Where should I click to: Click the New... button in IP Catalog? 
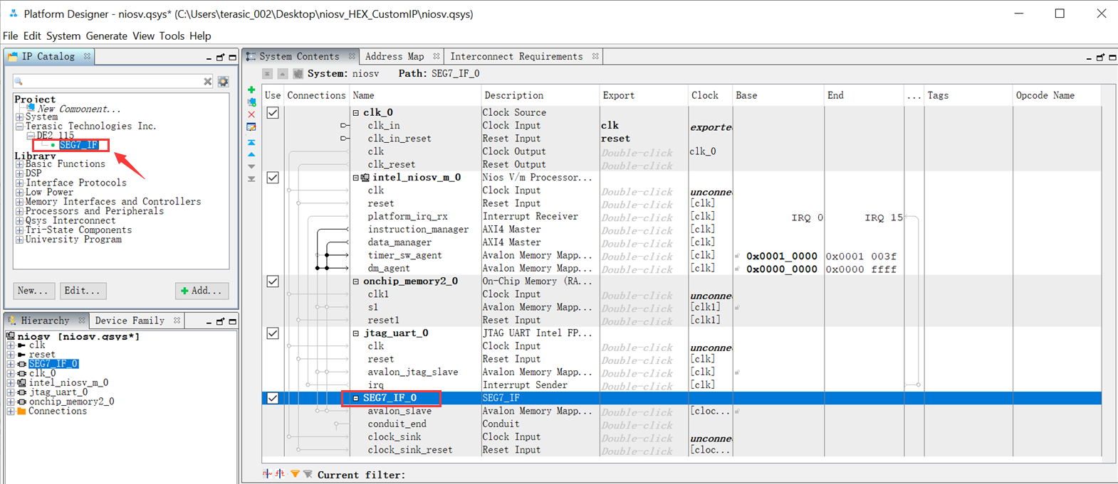(x=33, y=291)
